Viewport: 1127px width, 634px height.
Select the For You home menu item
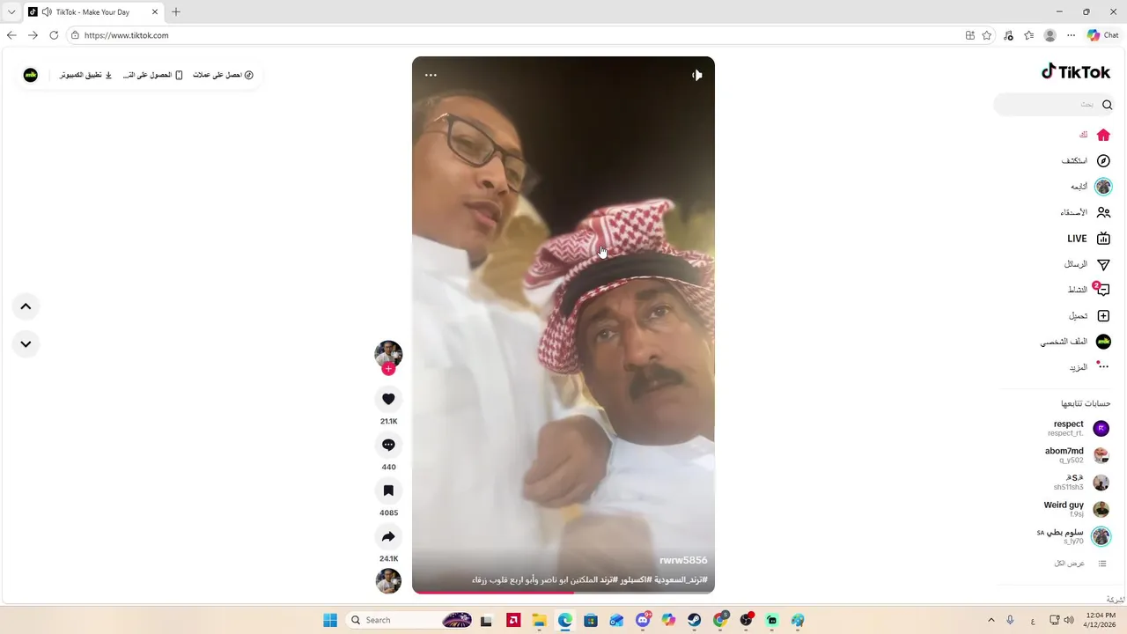tap(1094, 135)
